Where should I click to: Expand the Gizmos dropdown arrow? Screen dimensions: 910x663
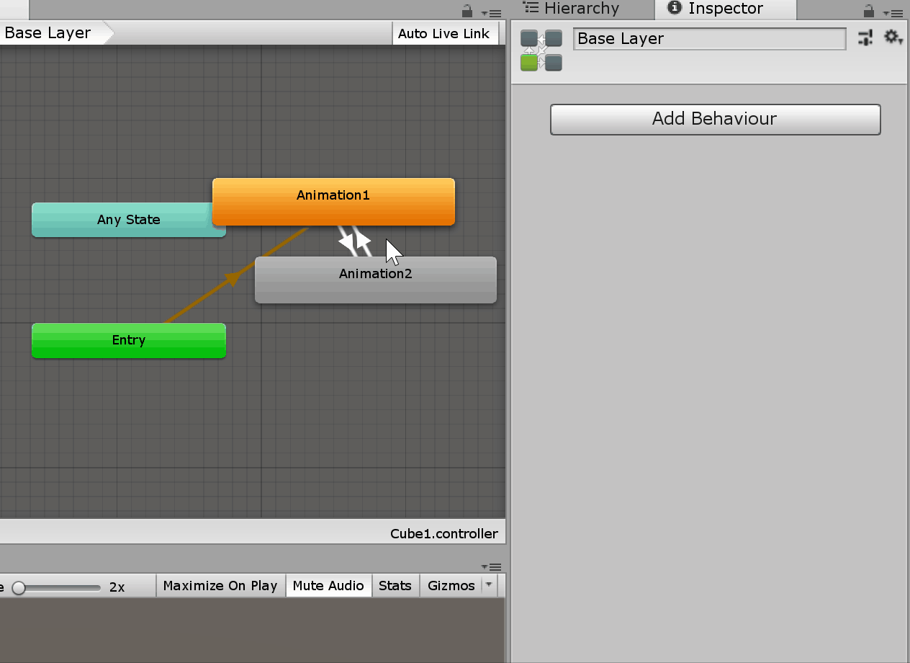[489, 585]
